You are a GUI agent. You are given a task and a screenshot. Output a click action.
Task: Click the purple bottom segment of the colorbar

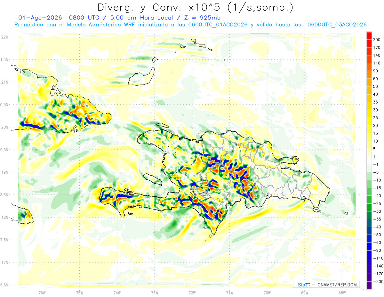click(x=369, y=285)
